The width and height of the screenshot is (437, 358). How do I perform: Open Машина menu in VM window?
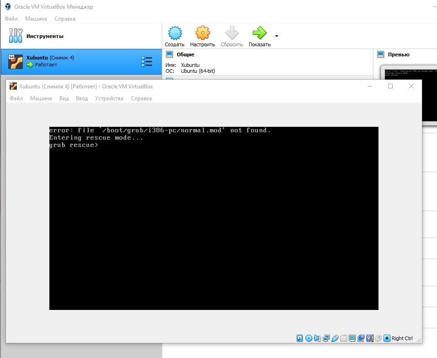41,98
